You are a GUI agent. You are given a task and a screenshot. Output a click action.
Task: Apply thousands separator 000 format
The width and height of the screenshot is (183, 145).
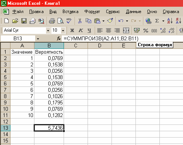pos(154,31)
